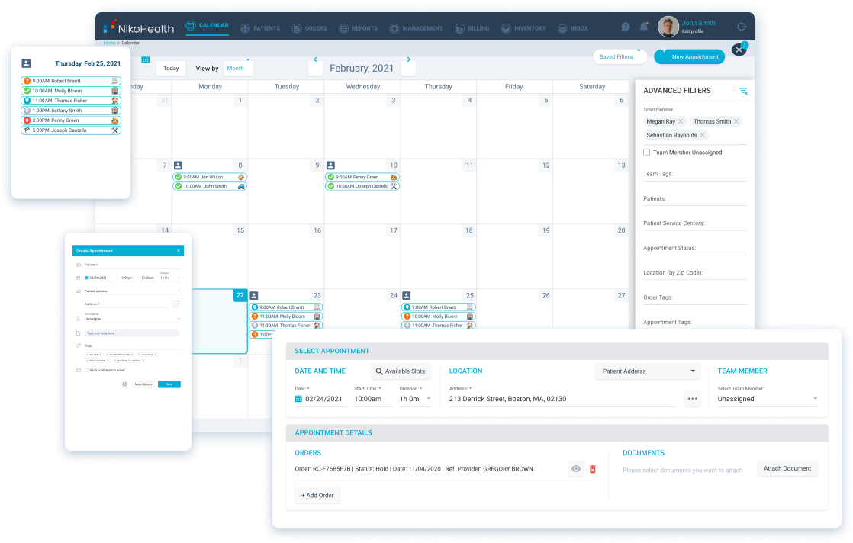Clear all filters icon in Advanced Filters

click(x=743, y=91)
